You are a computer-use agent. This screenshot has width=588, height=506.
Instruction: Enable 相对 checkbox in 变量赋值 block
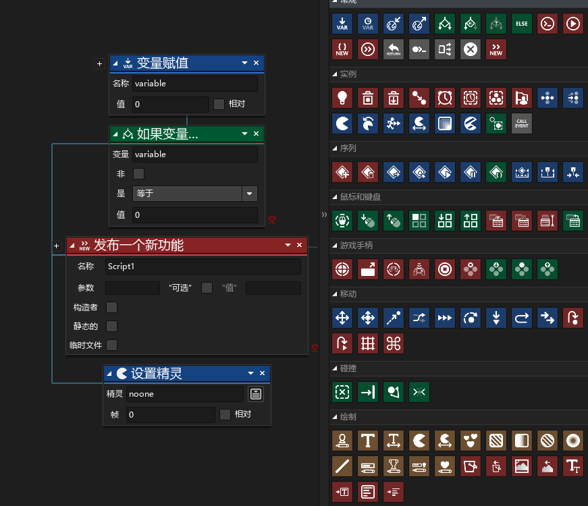pos(219,104)
